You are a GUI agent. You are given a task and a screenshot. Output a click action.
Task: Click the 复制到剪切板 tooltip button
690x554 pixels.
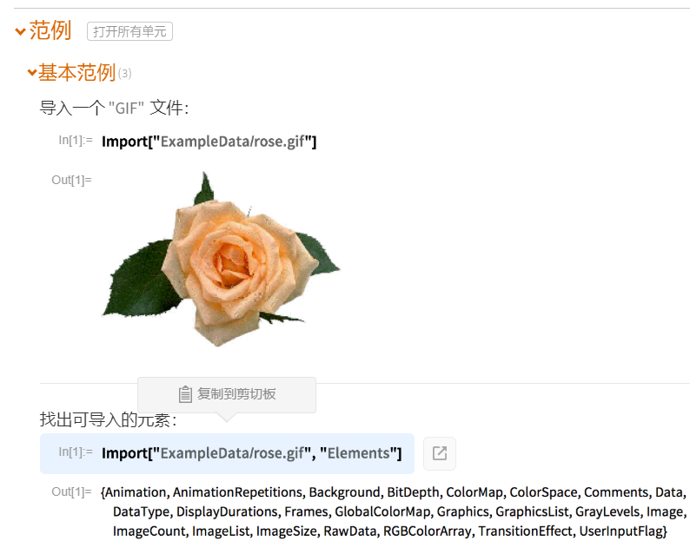[x=227, y=394]
